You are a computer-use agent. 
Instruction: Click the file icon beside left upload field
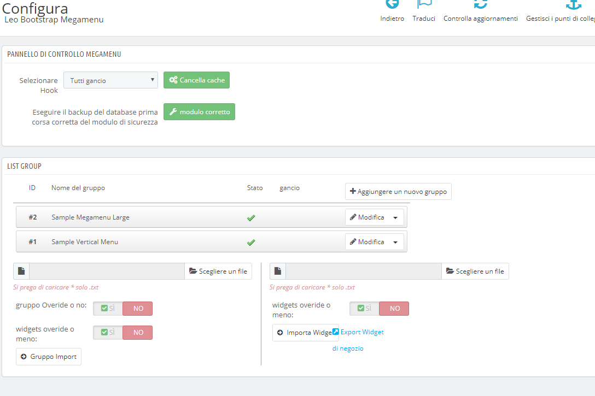pyautogui.click(x=21, y=271)
